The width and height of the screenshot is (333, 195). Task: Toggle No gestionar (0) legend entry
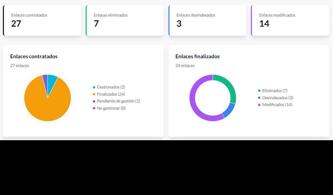(111, 108)
